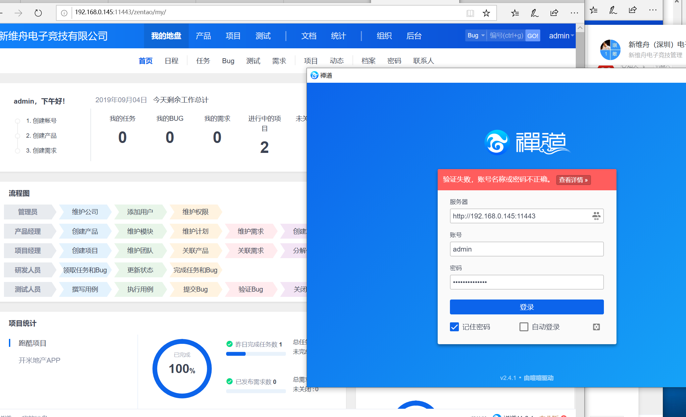This screenshot has height=417, width=686.
Task: Click 创建项目 in the flowchart
Action: 85,251
